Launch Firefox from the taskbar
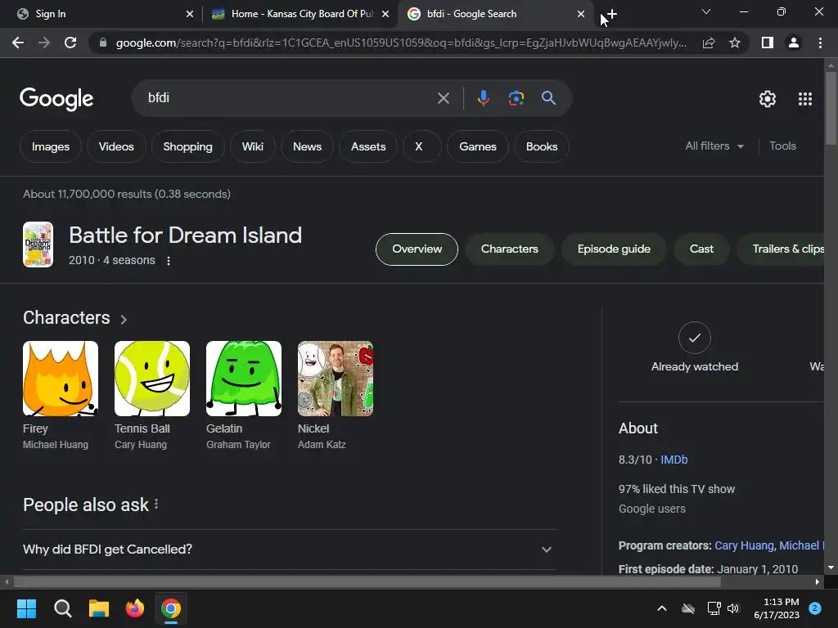The height and width of the screenshot is (628, 838). 135,608
